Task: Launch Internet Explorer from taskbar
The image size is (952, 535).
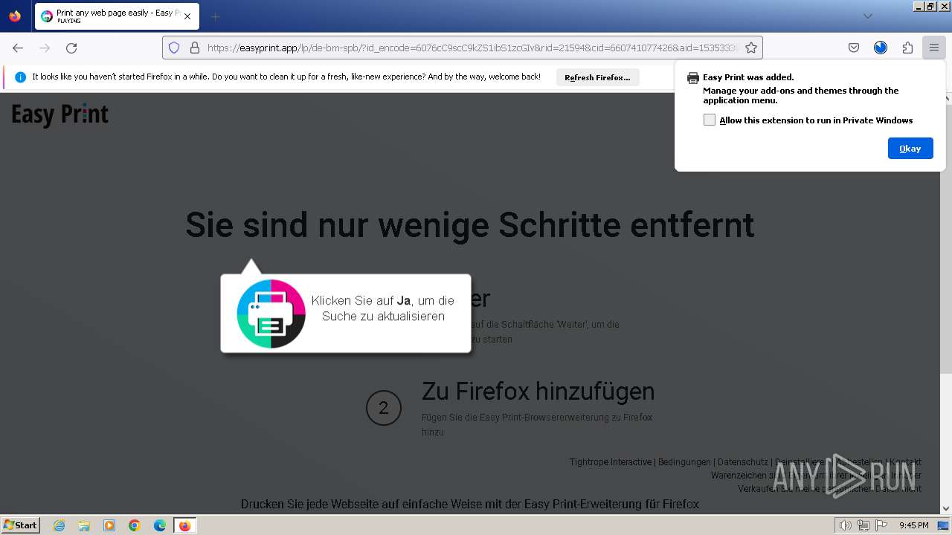Action: click(59, 525)
